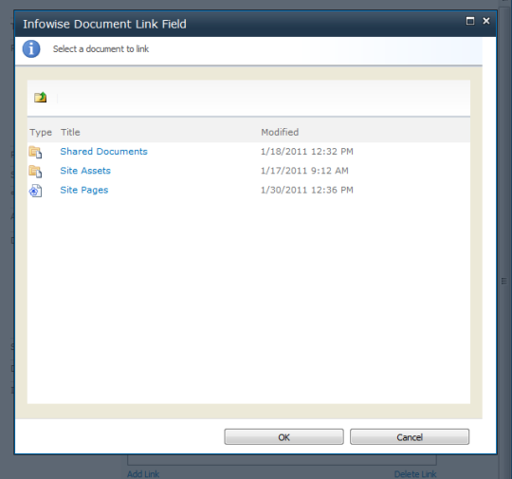Open the Site Assets link

[85, 171]
